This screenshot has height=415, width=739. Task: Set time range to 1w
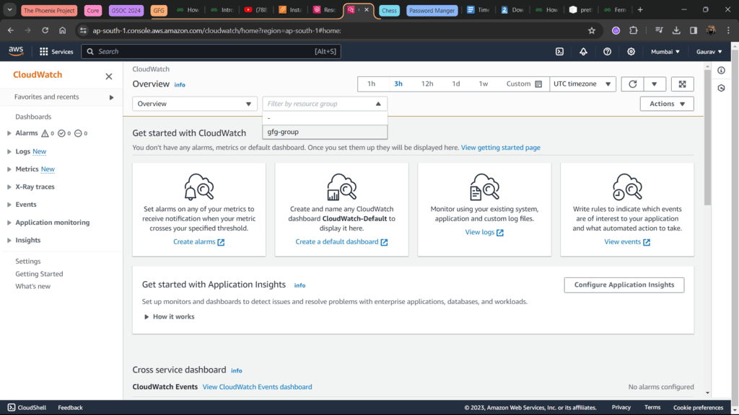(484, 84)
